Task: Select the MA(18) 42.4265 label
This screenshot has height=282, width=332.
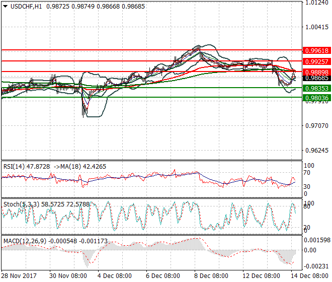Action: (x=83, y=167)
